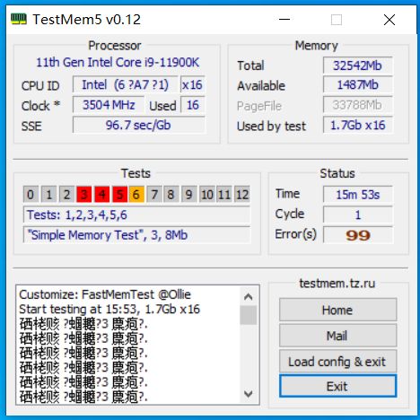Click the SSE speed 96.7 sec/Gb

click(138, 125)
